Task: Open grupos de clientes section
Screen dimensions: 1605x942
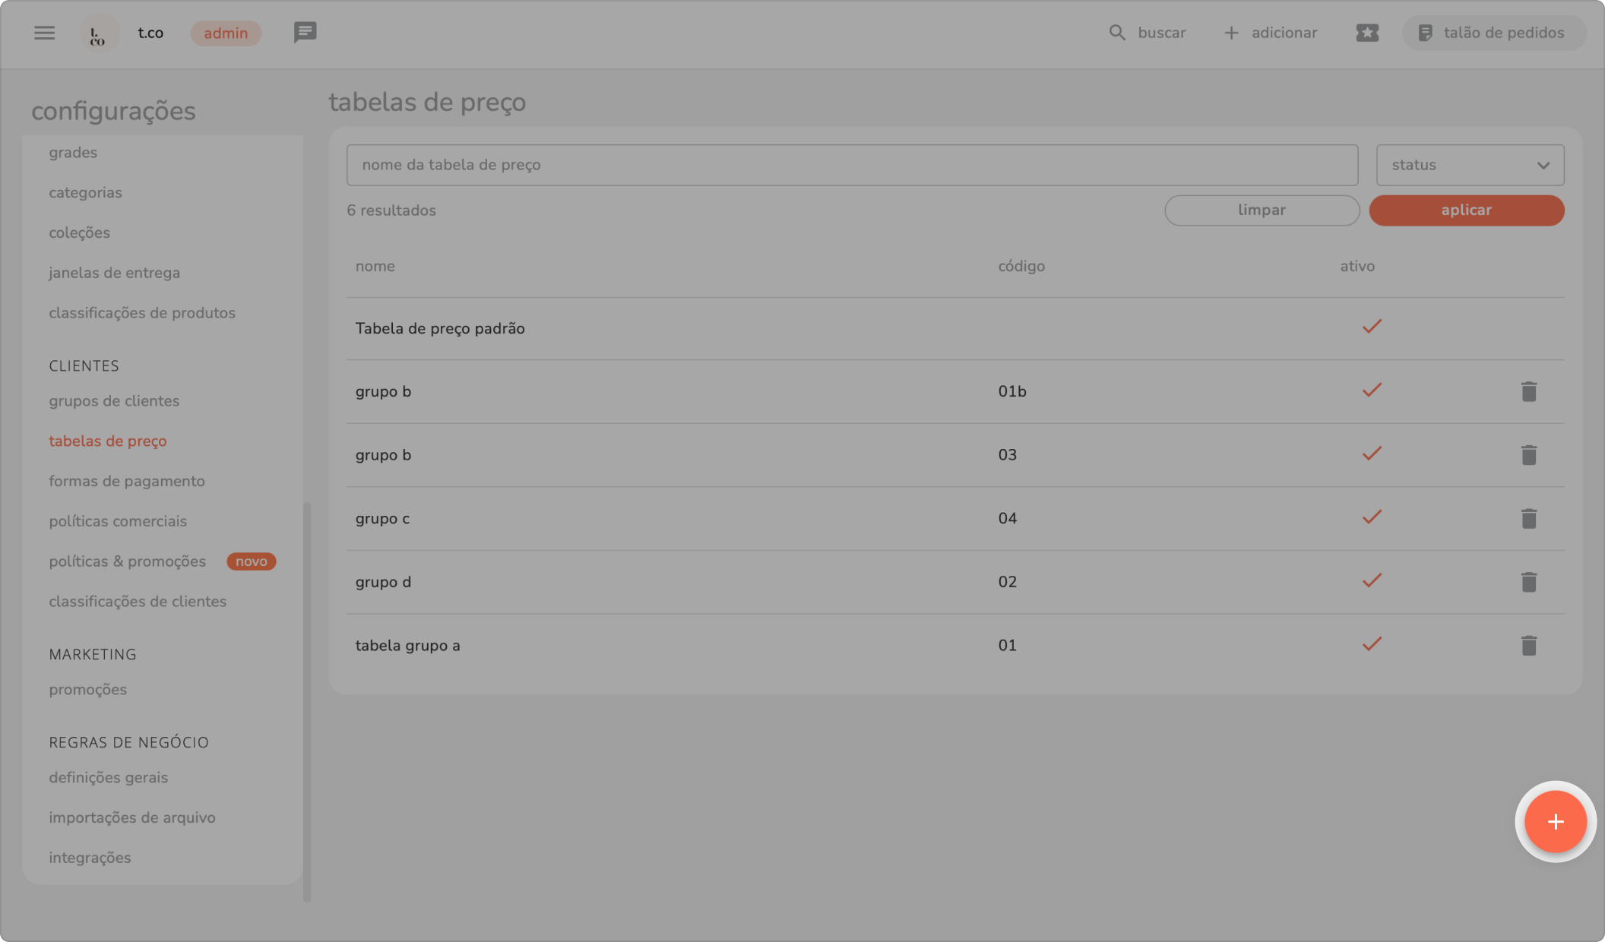Action: click(x=114, y=400)
